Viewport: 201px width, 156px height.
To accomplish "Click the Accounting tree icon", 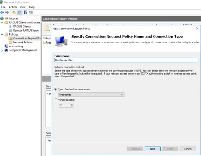I will [6, 46].
